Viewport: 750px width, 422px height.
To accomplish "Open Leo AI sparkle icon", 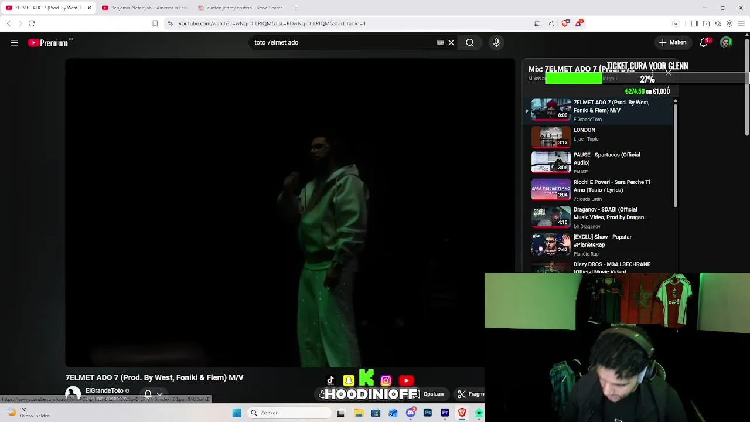I will (718, 23).
